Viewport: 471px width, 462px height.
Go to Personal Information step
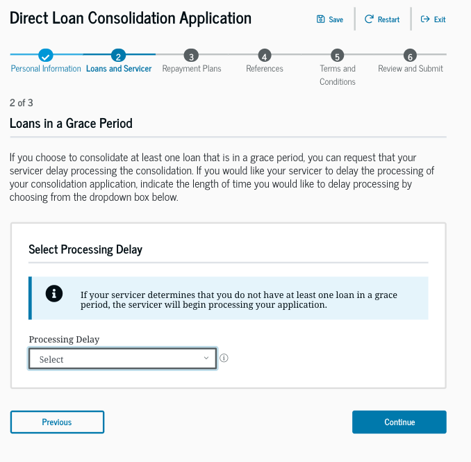tap(46, 69)
